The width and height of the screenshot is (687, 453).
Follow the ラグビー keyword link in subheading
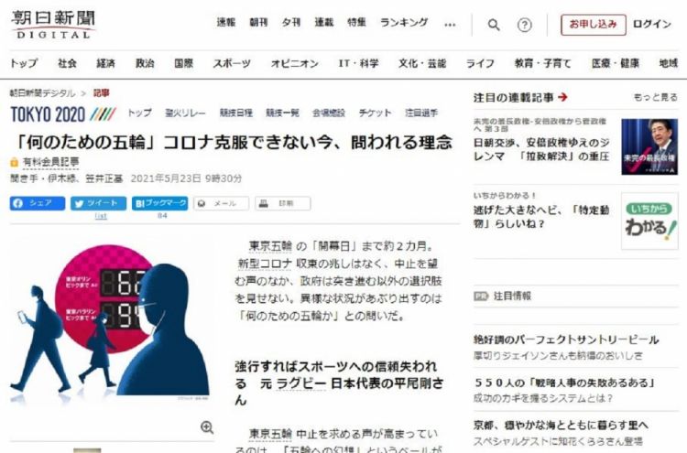point(301,383)
